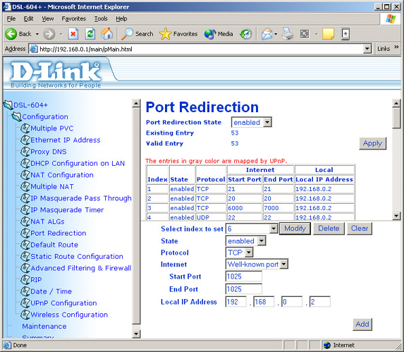Image resolution: width=404 pixels, height=352 pixels.
Task: Open the Maintenance section link
Action: (x=44, y=326)
